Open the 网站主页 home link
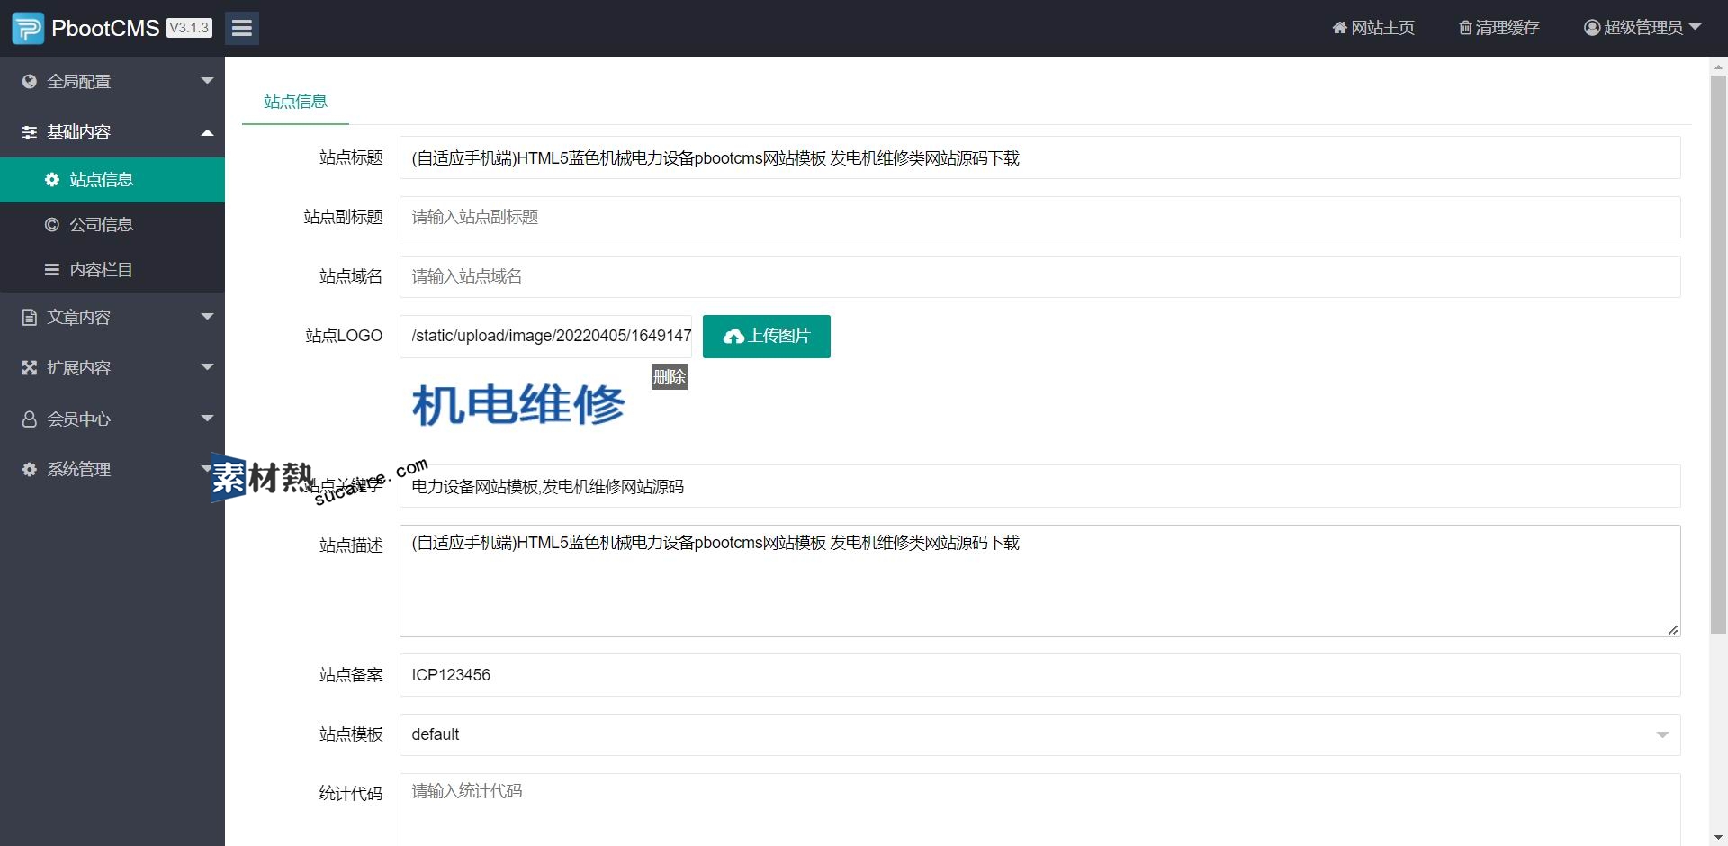Image resolution: width=1728 pixels, height=846 pixels. 1373,28
